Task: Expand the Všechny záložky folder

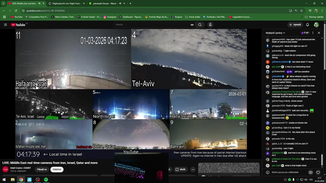Action: point(314,17)
